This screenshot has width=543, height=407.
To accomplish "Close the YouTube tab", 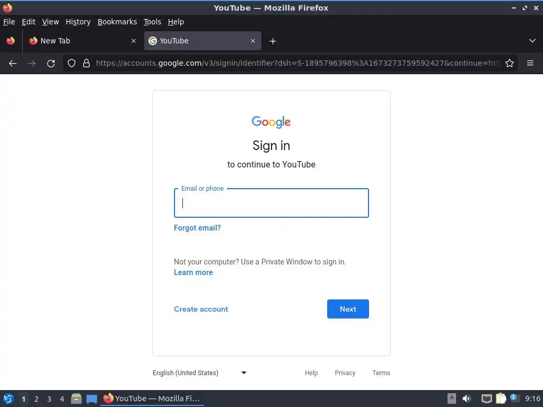I will click(x=253, y=41).
